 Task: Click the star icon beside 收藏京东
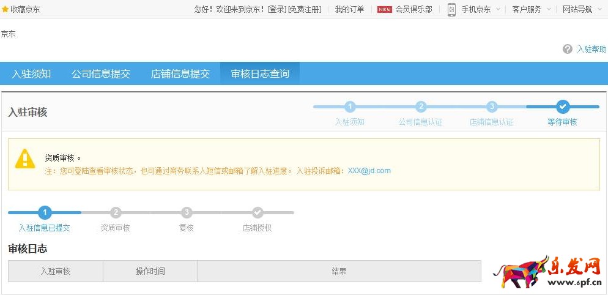coord(6,9)
